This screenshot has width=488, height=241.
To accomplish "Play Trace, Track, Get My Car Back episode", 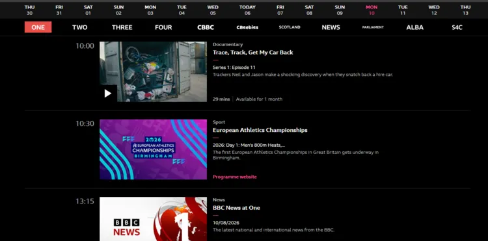I will pyautogui.click(x=108, y=94).
